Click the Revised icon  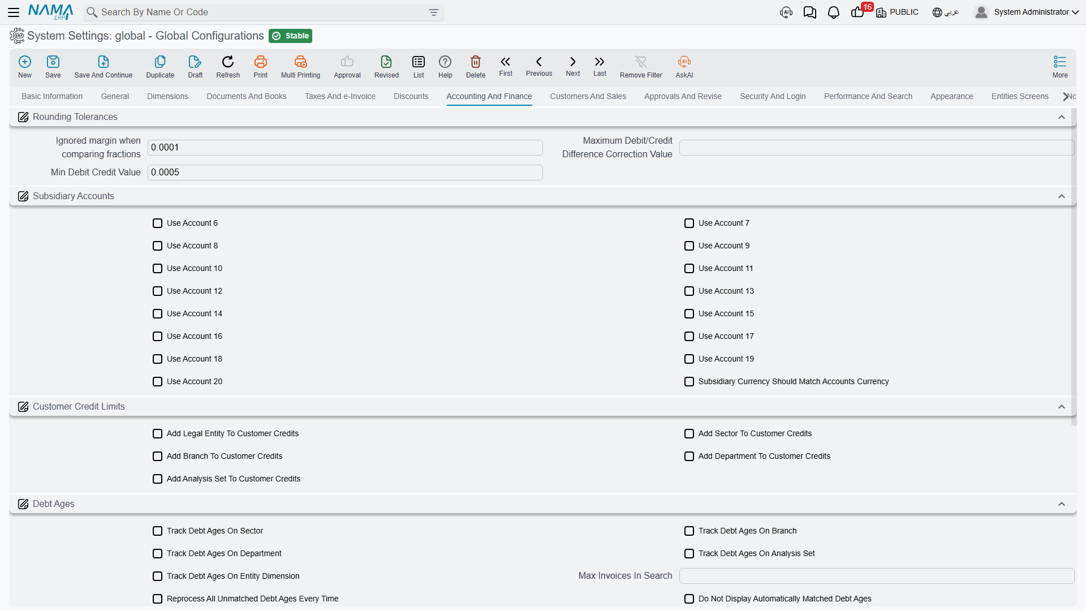click(386, 62)
